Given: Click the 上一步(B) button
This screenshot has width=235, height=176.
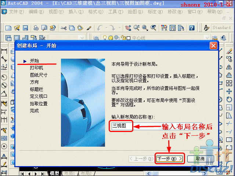Looking at the screenshot, I should (x=142, y=159).
